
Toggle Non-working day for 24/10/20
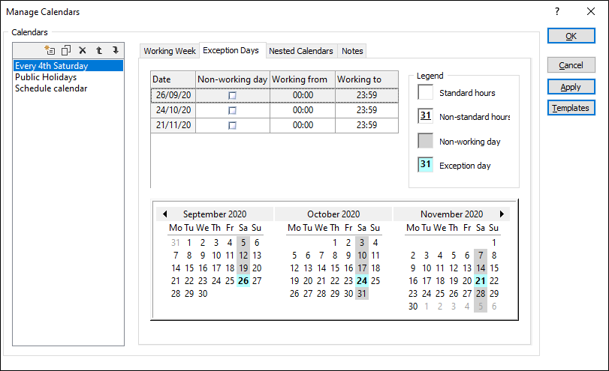click(x=232, y=111)
